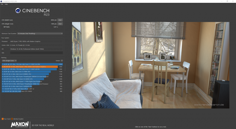Expand the Details arrow in Ranking
Image resolution: width=236 pixels, height=129 pixels.
pos(62,61)
